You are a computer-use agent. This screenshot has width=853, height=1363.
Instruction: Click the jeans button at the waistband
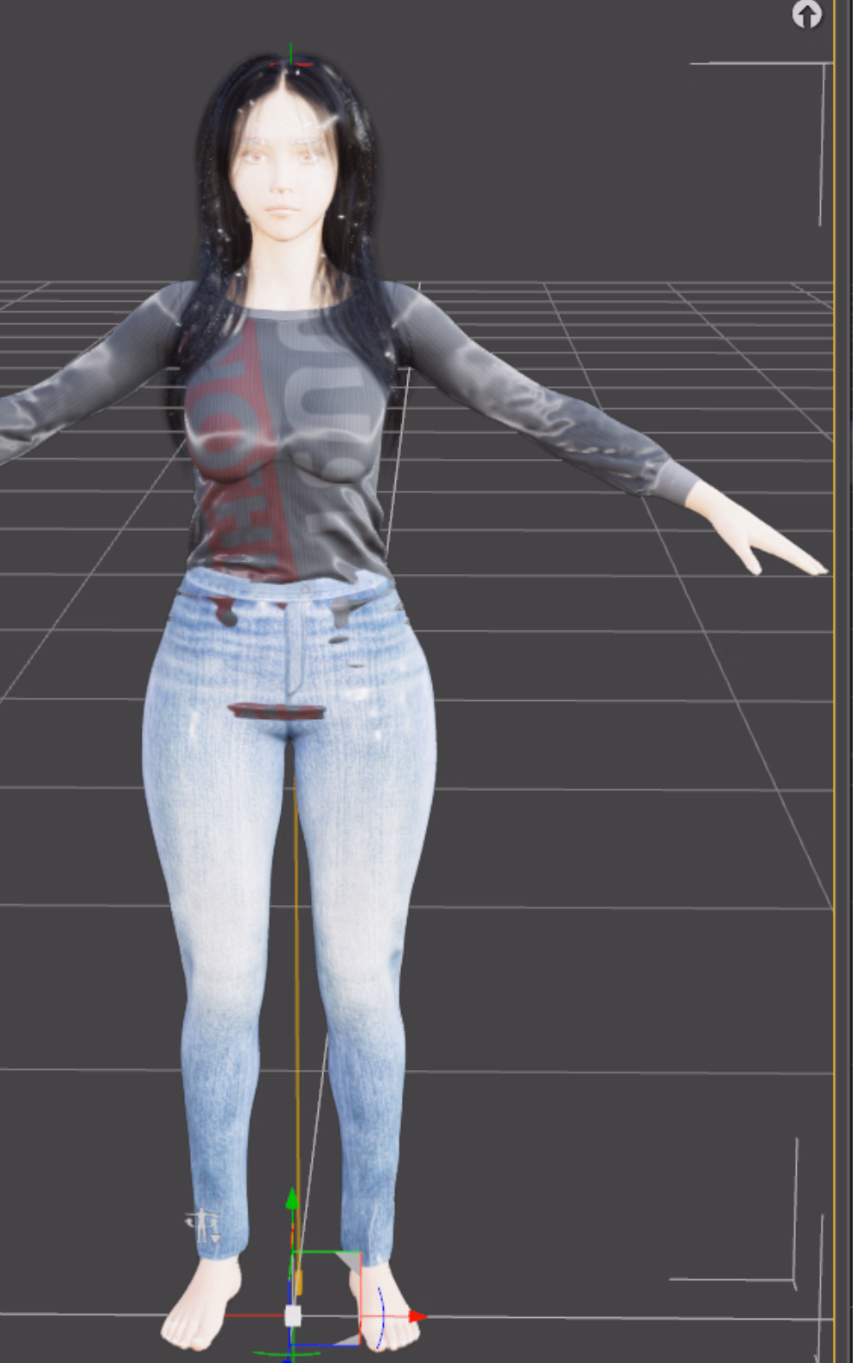[307, 589]
